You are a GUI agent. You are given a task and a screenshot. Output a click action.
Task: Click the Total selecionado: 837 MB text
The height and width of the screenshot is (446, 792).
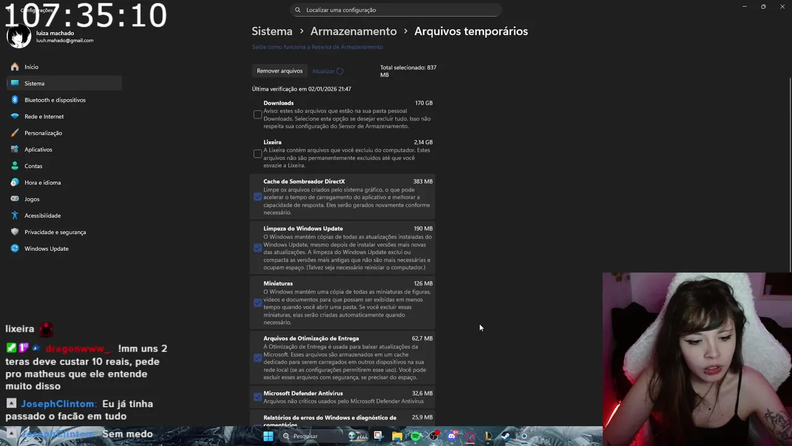click(408, 71)
